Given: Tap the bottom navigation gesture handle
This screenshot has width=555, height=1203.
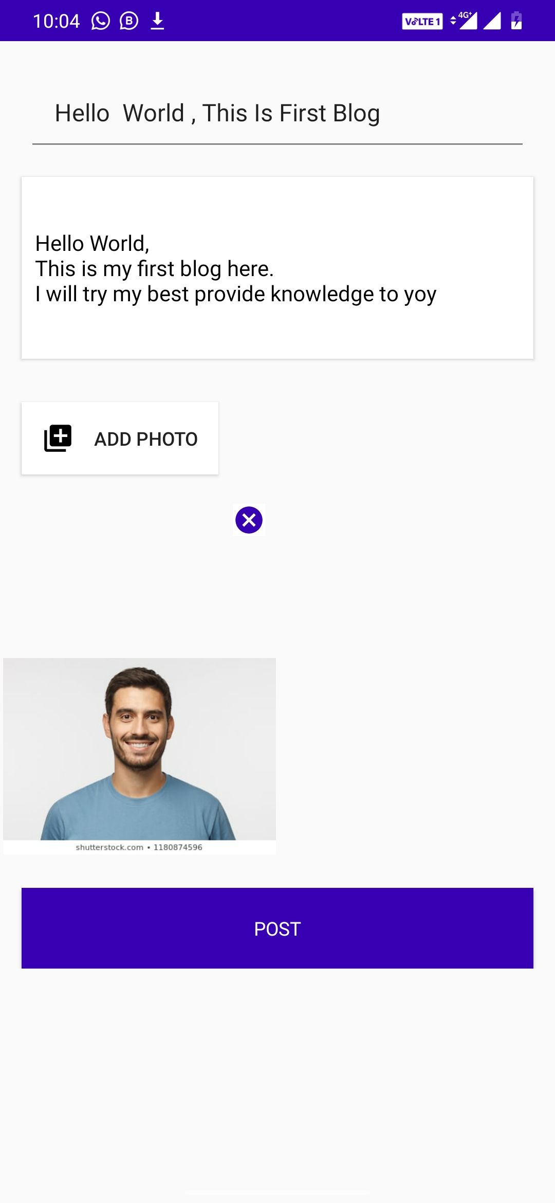Looking at the screenshot, I should 277,1191.
